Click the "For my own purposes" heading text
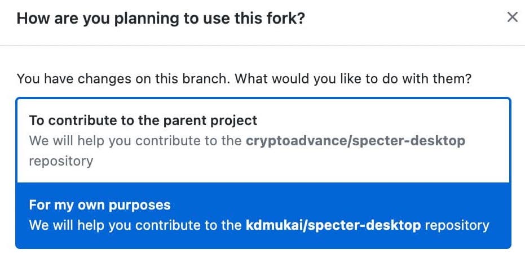 click(100, 205)
